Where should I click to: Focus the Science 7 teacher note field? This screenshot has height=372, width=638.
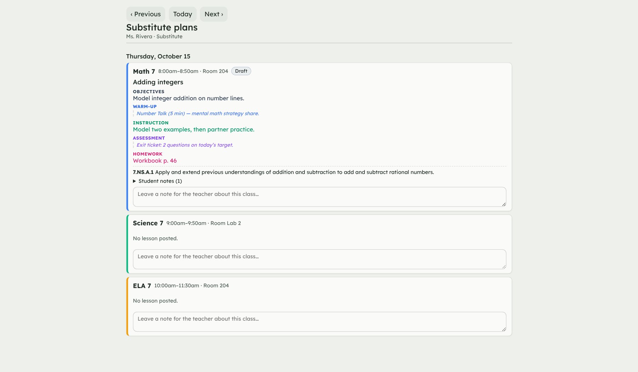[319, 259]
